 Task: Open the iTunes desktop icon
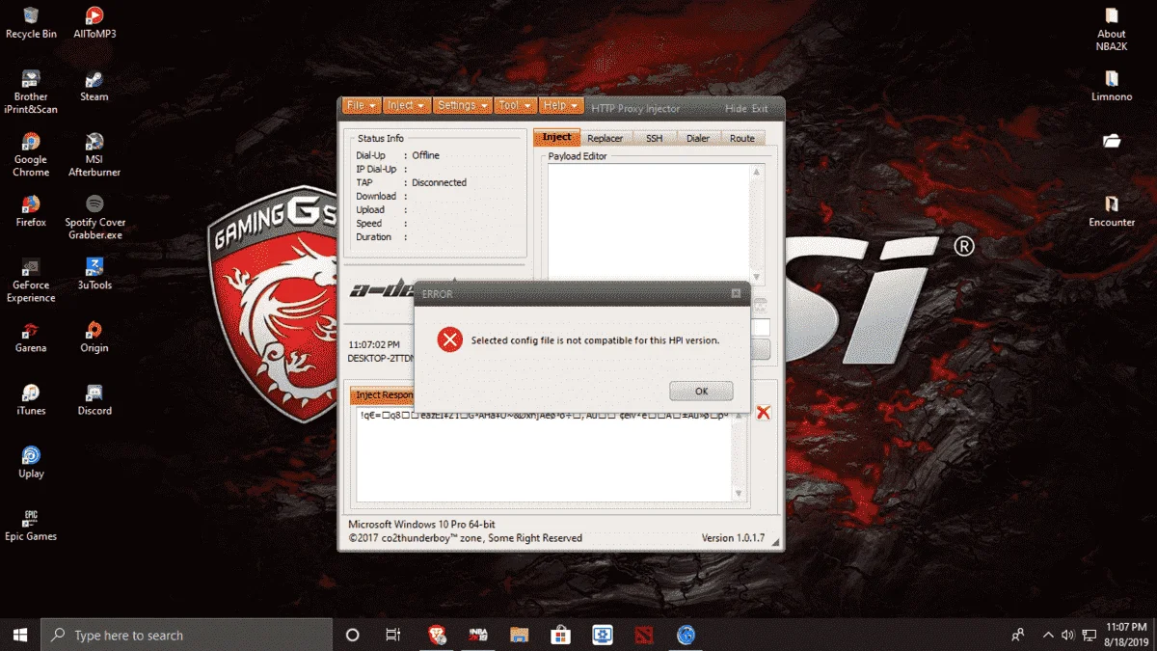pos(31,398)
